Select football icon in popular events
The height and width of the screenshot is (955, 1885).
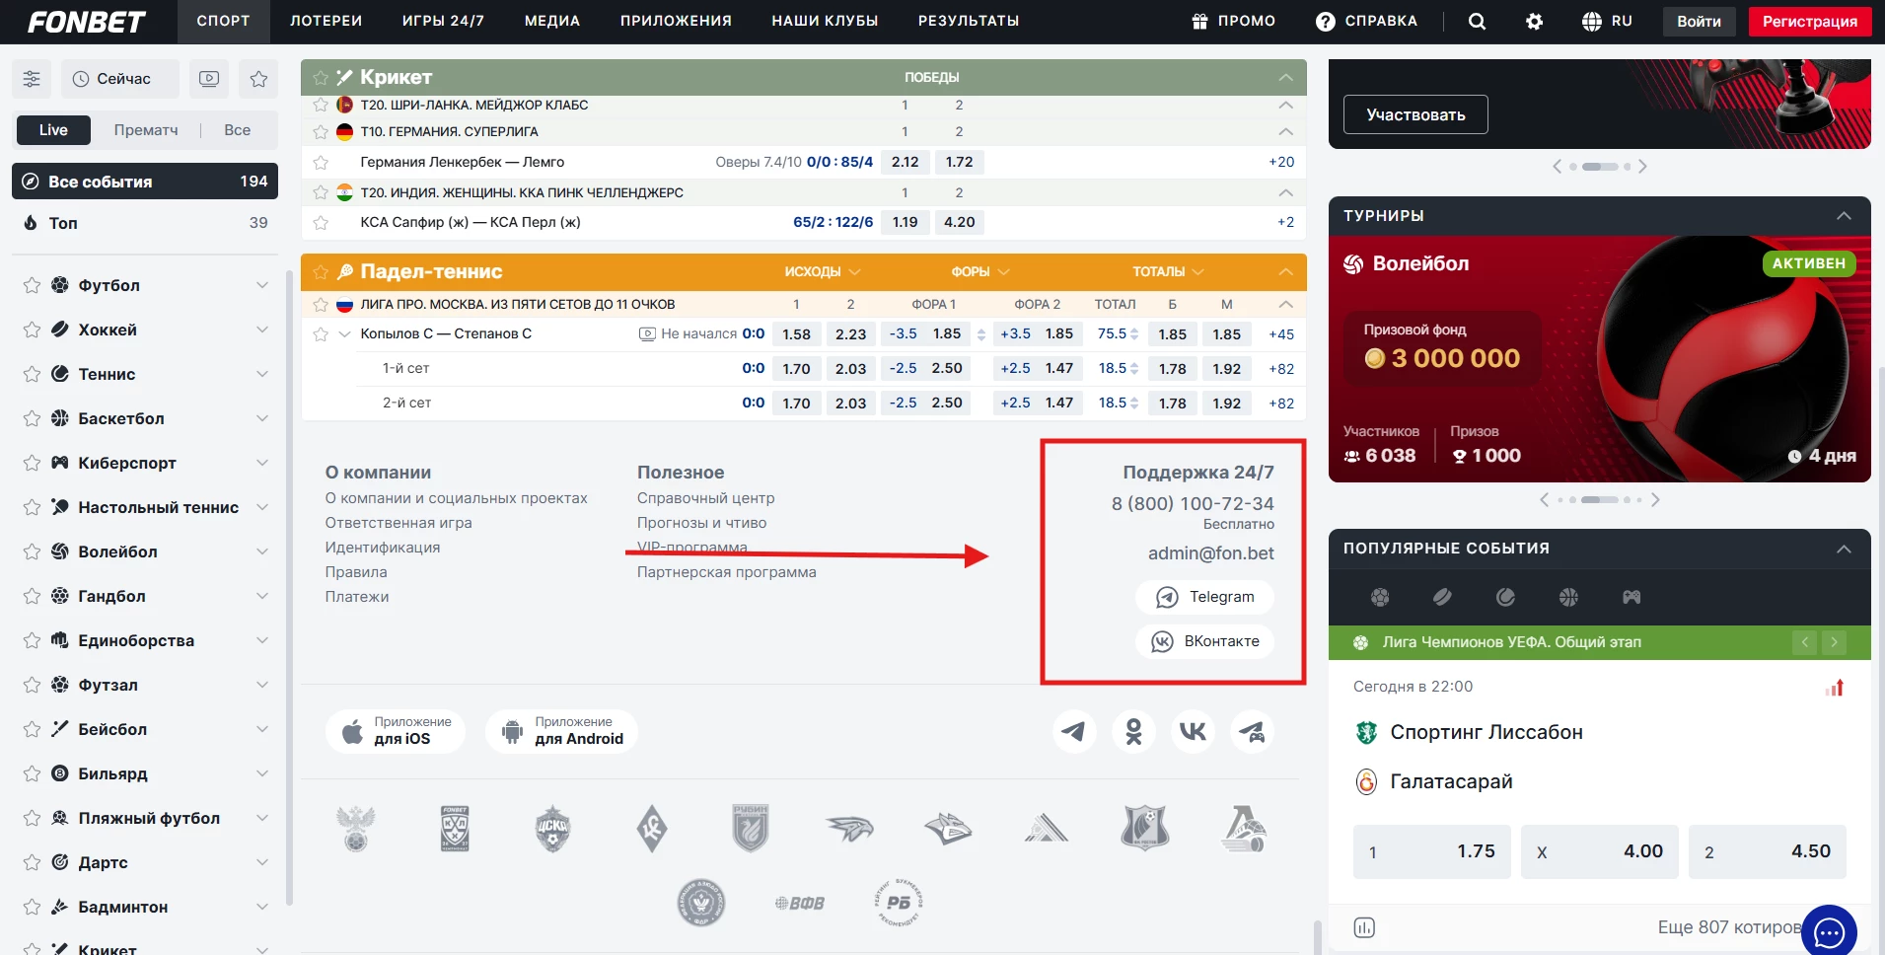(1380, 597)
